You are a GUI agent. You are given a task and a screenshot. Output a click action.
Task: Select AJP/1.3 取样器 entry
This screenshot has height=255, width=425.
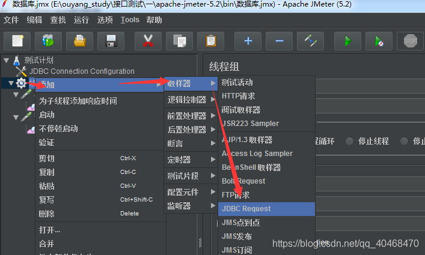tap(267, 140)
